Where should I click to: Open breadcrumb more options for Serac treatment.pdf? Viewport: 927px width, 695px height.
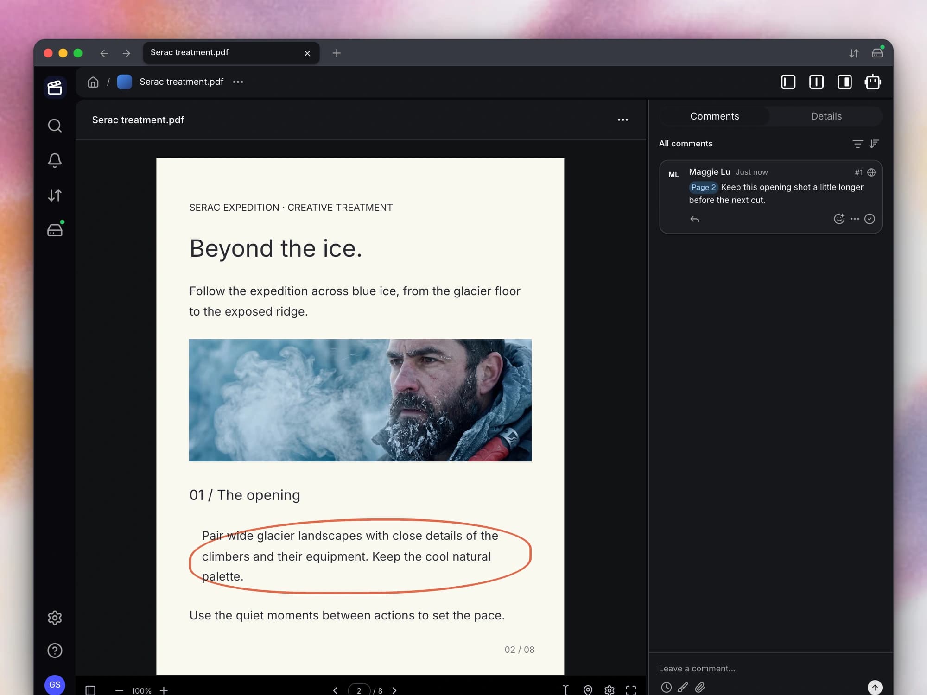point(238,82)
